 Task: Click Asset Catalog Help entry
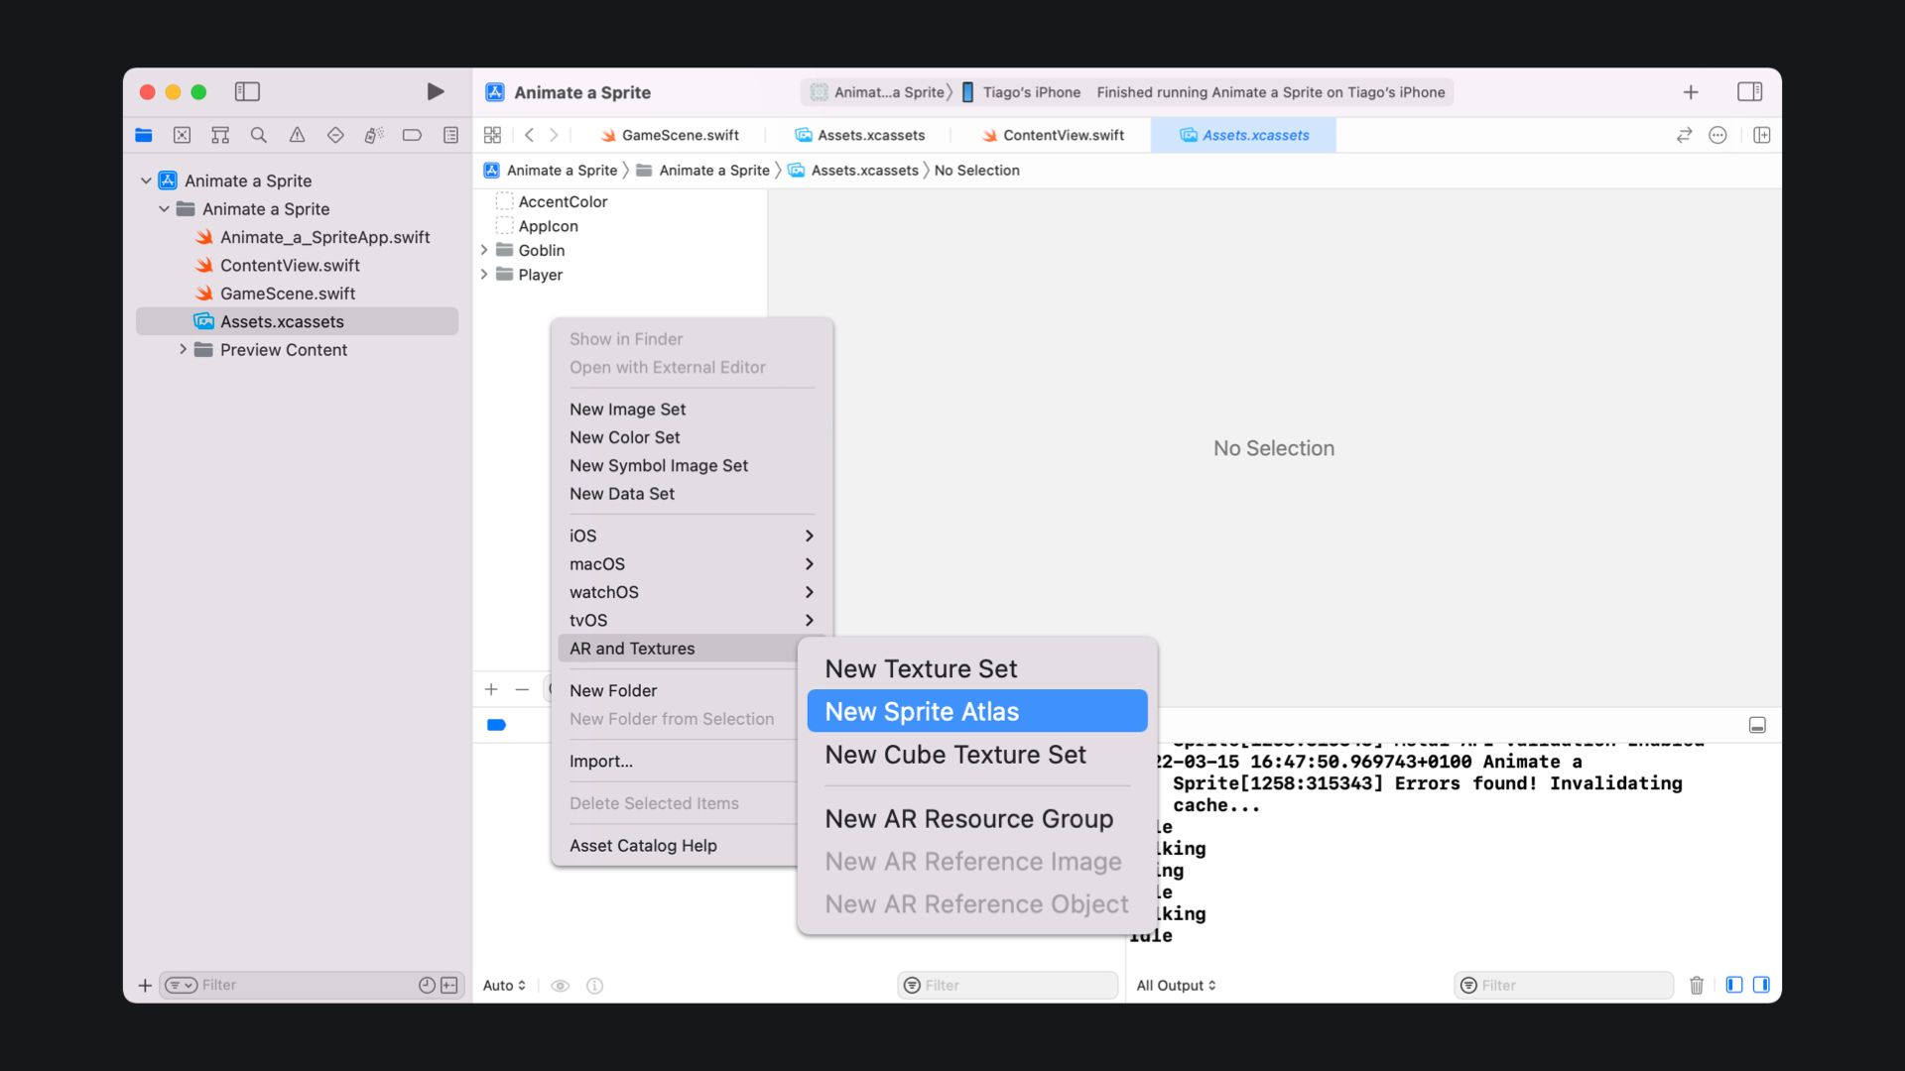pyautogui.click(x=643, y=845)
